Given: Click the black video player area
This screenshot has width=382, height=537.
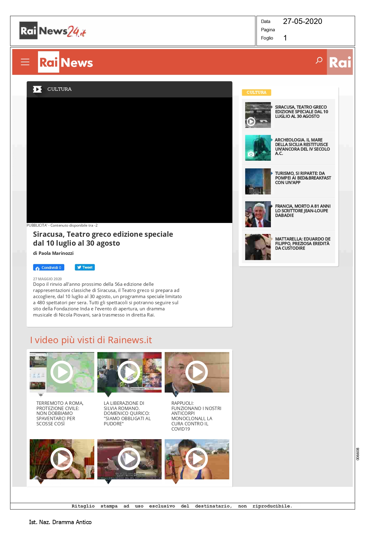Looking at the screenshot, I should [129, 160].
